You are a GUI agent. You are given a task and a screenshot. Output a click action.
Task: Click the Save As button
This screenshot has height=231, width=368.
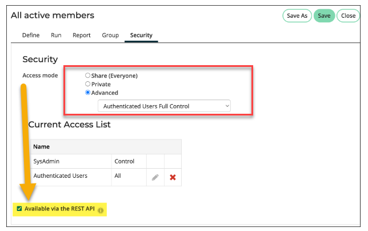(x=297, y=15)
